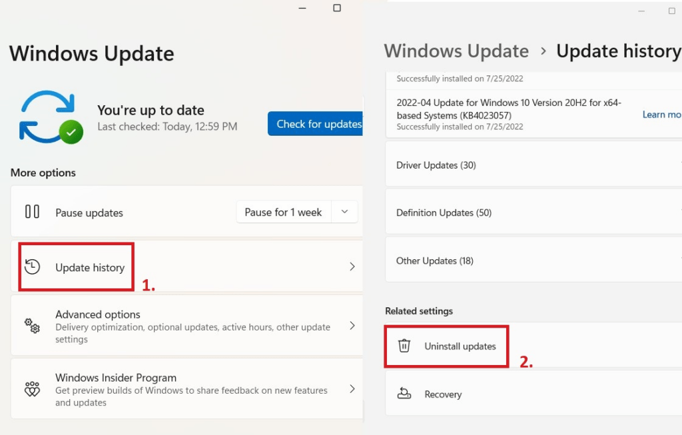The width and height of the screenshot is (682, 435).
Task: Open the Learn more link for KB4023057
Action: click(x=661, y=115)
